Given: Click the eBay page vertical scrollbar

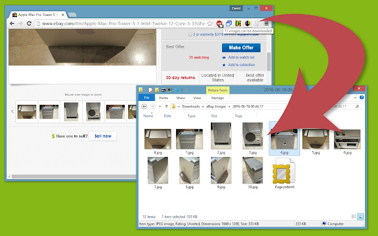Looking at the screenshot, I should 269,61.
